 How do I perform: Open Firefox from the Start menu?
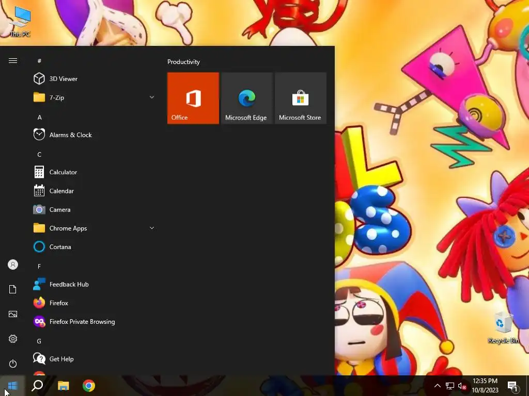[x=94, y=303]
